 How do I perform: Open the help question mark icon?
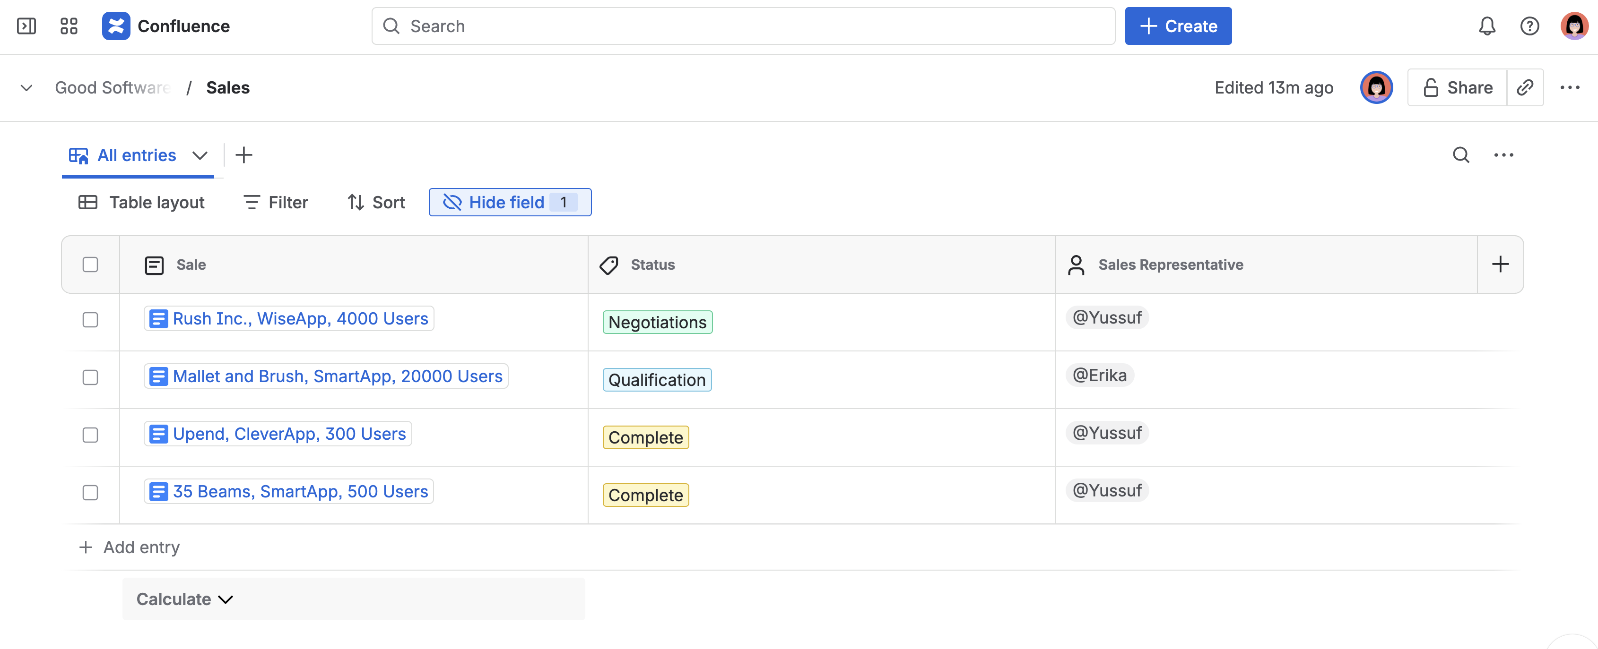(1529, 26)
